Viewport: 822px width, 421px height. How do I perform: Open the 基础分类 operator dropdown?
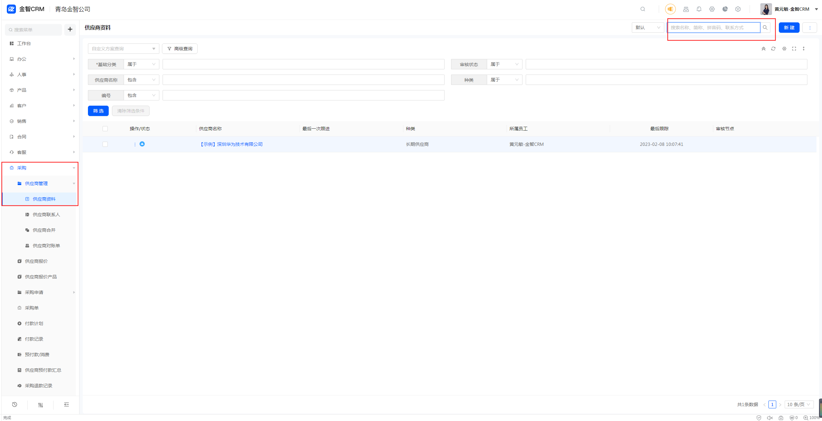click(141, 64)
